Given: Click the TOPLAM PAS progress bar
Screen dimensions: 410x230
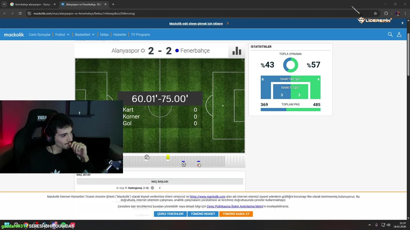Looking at the screenshot, I should [291, 110].
